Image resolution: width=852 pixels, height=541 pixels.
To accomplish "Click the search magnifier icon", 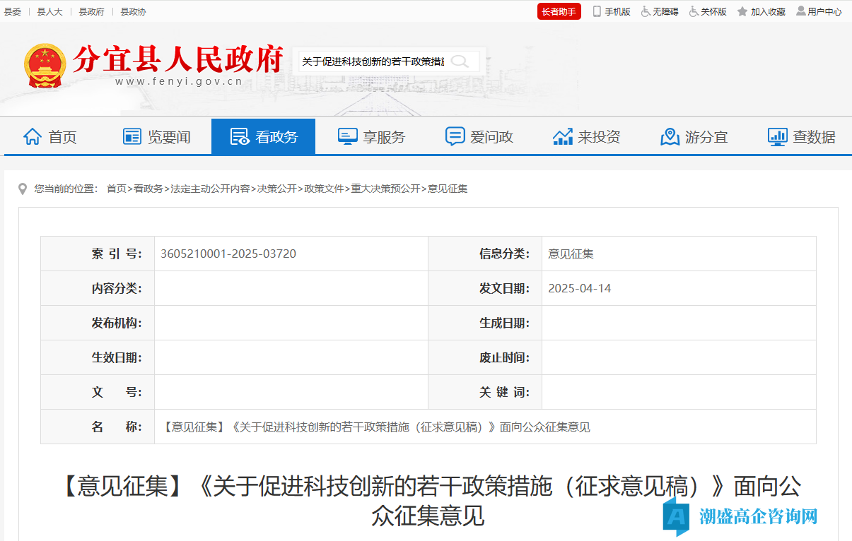I will tap(460, 61).
